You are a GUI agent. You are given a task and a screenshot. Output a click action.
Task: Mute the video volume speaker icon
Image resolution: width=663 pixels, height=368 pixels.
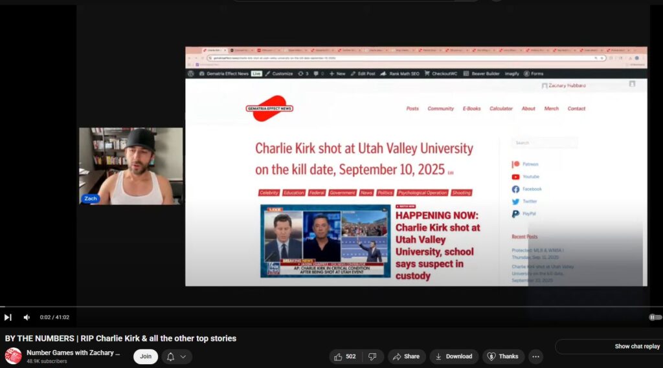[x=27, y=318]
